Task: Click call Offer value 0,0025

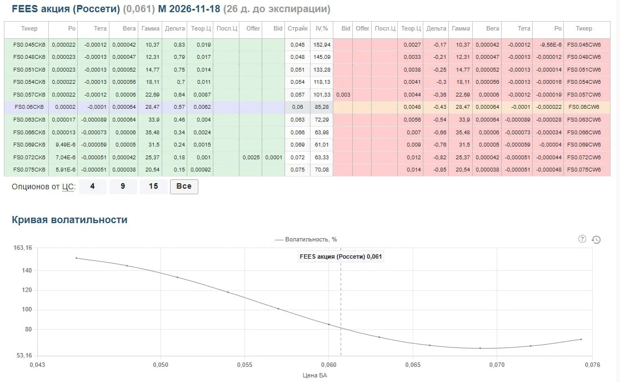Action: tap(251, 157)
